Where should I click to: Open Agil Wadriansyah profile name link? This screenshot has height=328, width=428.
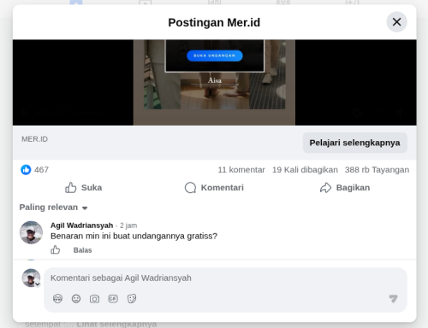[x=82, y=225]
